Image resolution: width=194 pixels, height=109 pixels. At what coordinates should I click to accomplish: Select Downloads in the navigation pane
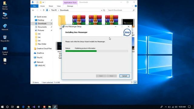click(42, 24)
